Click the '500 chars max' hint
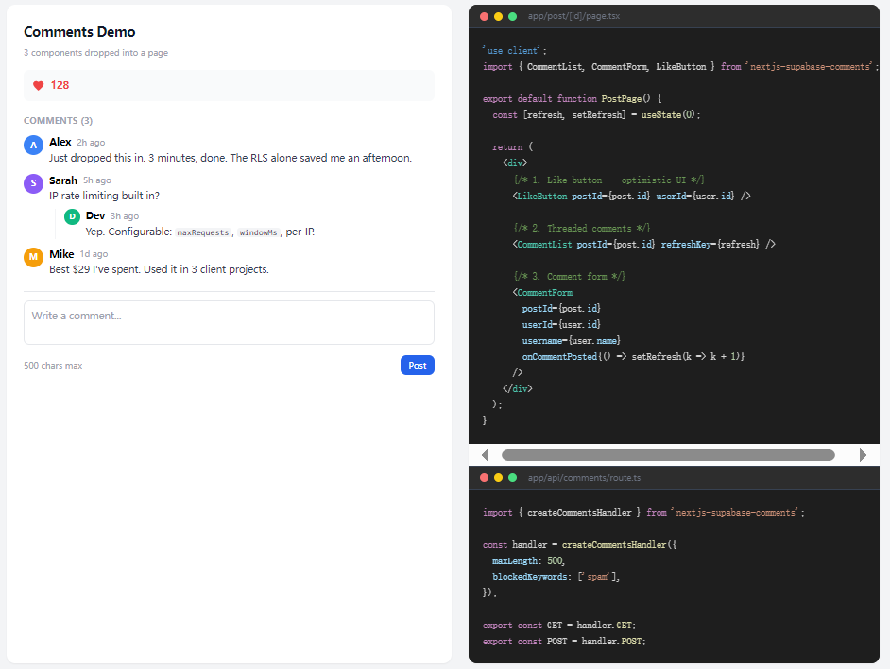 click(x=53, y=365)
